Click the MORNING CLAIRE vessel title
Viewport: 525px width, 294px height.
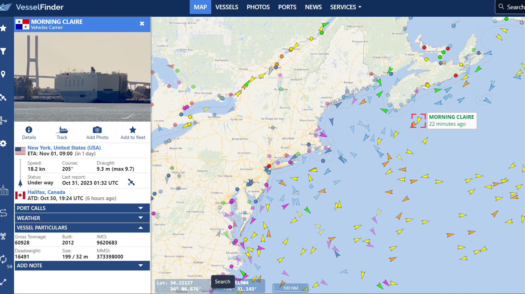57,22
